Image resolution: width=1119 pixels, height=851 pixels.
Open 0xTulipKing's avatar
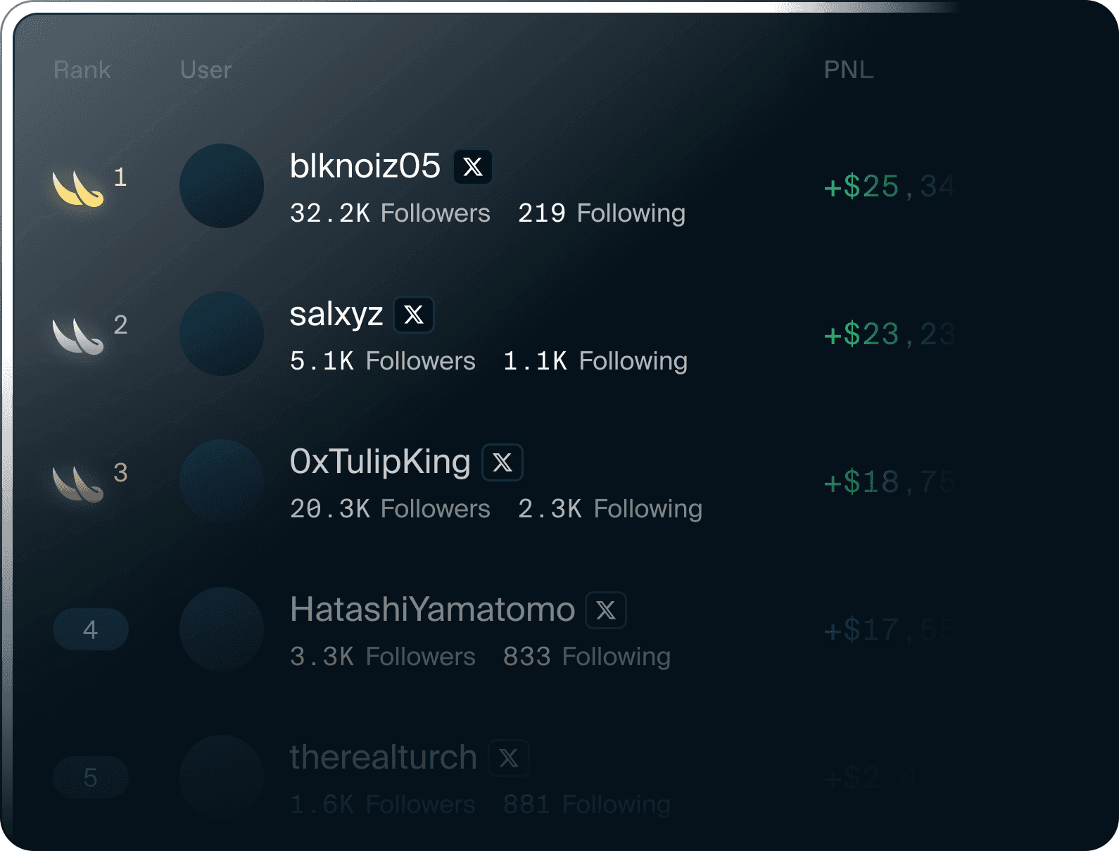[x=222, y=481]
